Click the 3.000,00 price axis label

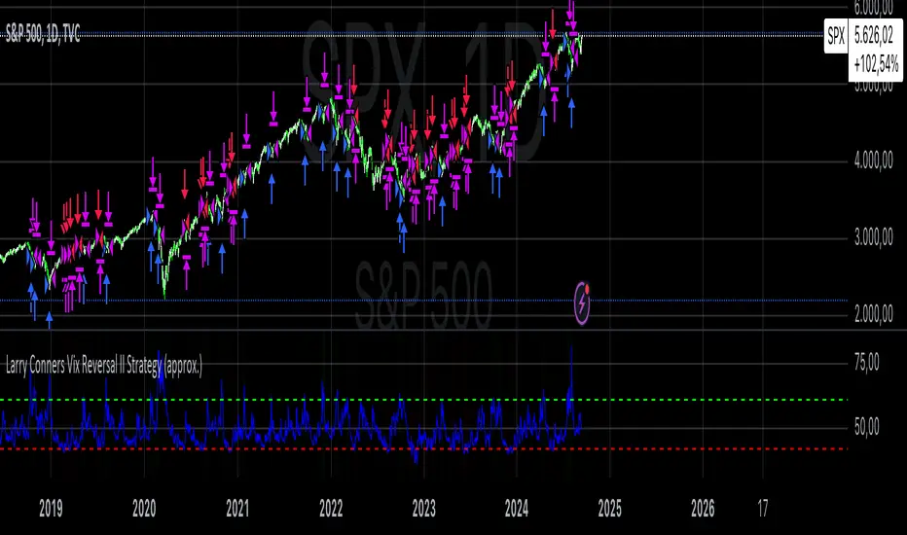click(874, 237)
